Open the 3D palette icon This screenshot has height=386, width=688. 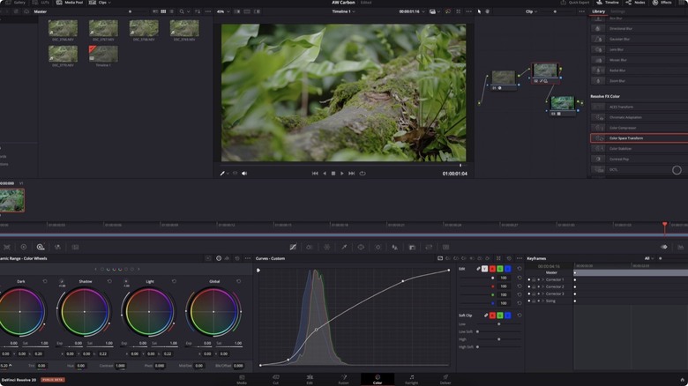445,247
